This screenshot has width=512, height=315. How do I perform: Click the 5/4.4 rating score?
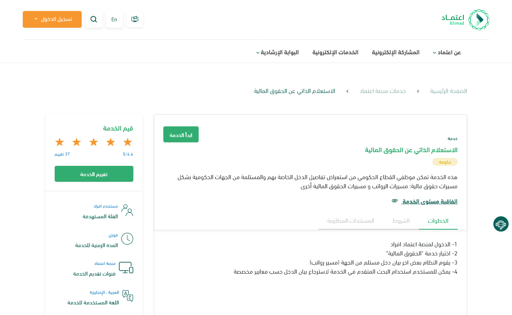[x=128, y=154]
